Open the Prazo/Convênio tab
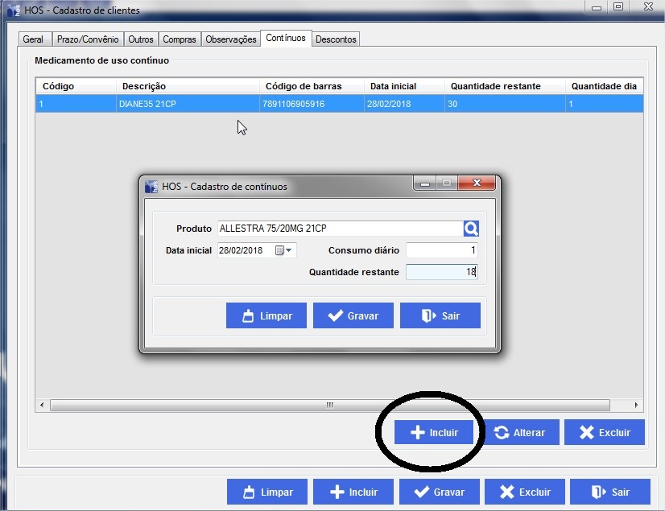Screen dimensions: 665x511 (88, 39)
